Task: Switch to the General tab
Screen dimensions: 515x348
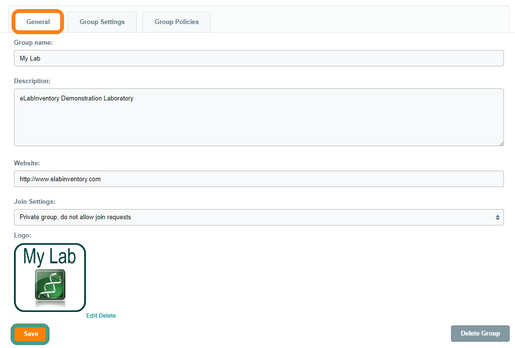Action: click(38, 22)
